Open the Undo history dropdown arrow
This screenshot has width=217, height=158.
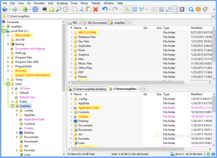tap(110, 10)
